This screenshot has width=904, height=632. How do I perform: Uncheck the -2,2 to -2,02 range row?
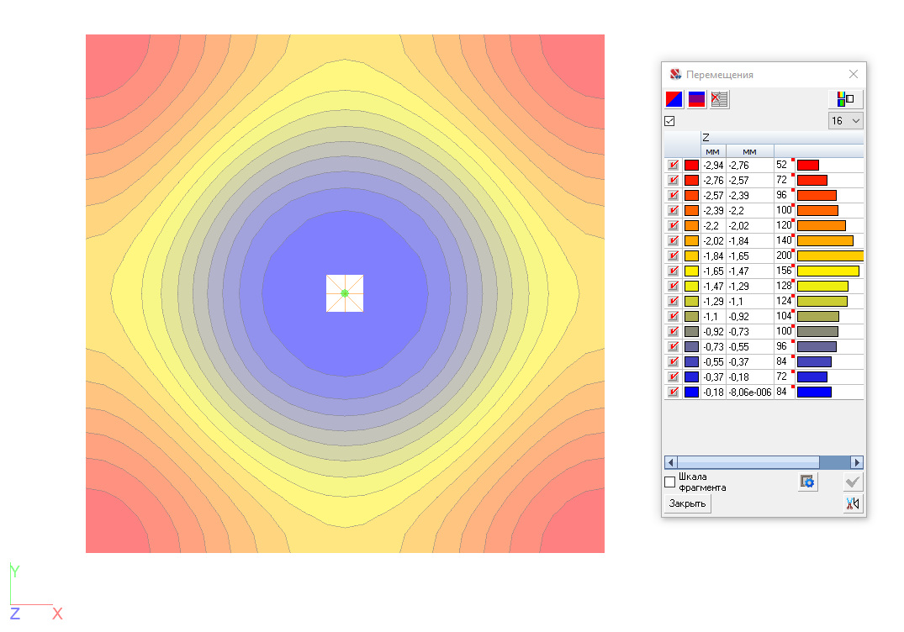click(673, 226)
